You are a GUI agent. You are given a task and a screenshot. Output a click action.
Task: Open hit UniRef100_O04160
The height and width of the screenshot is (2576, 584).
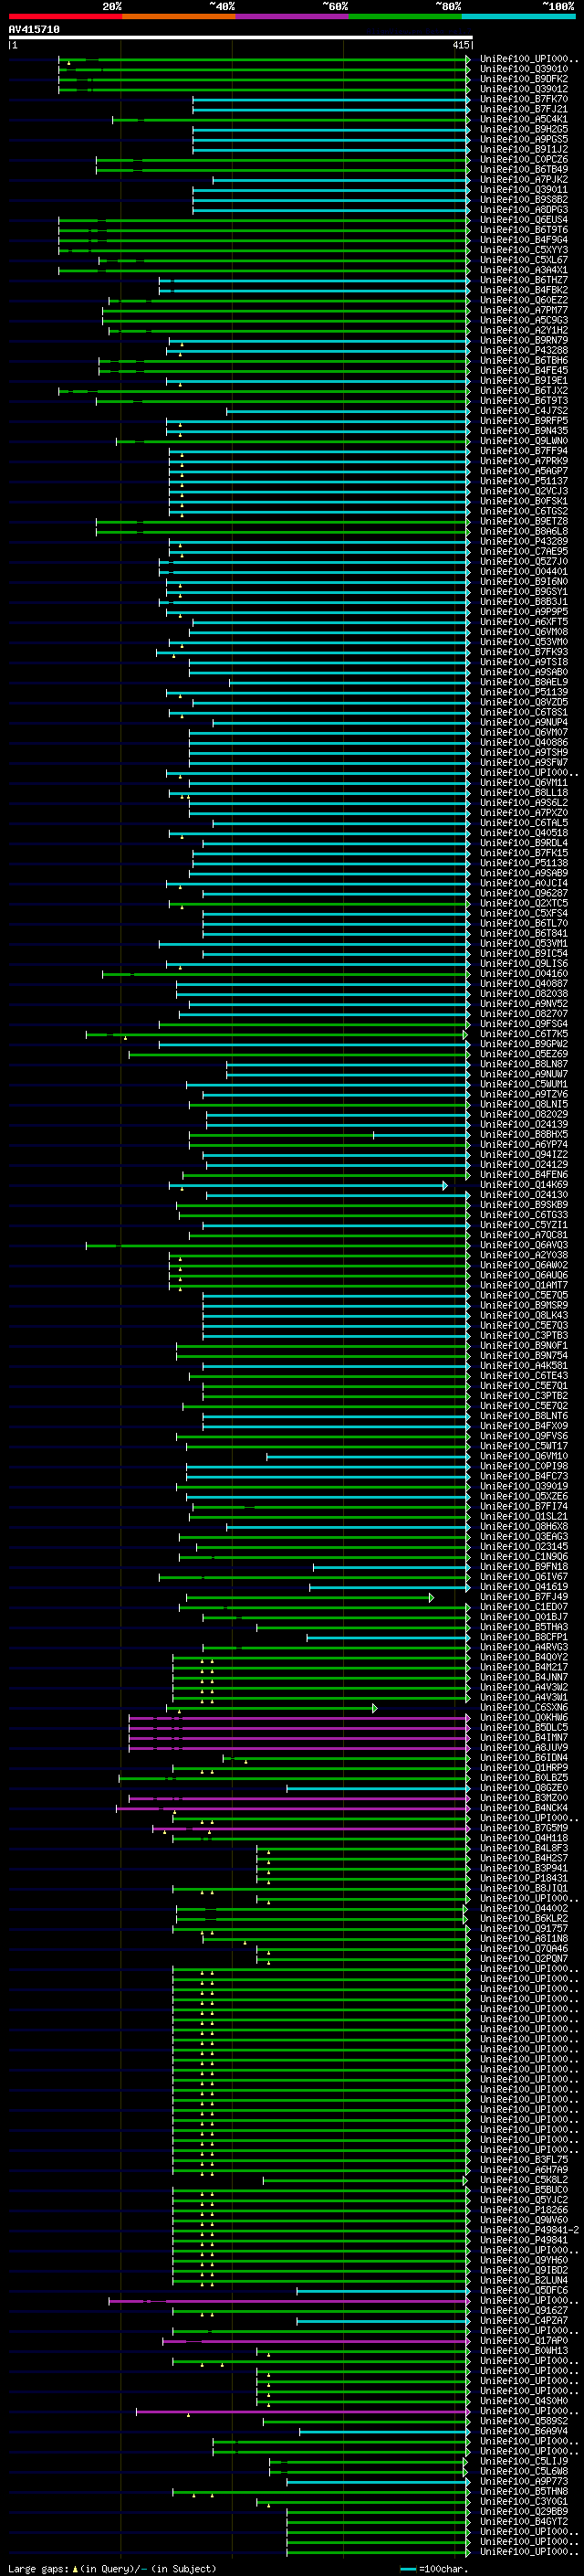pyautogui.click(x=524, y=974)
